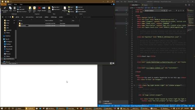Open the Help menu in VS Code
Image resolution: width=195 pixels, height=110 pixels.
(136, 2)
